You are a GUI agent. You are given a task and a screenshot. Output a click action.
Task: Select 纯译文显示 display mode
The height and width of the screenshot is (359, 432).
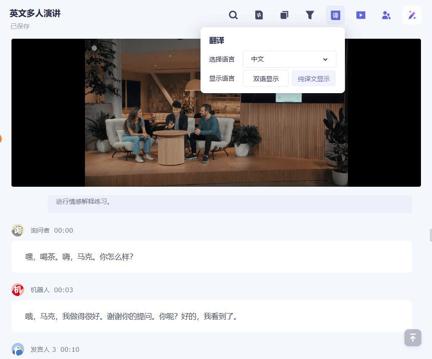coord(314,79)
